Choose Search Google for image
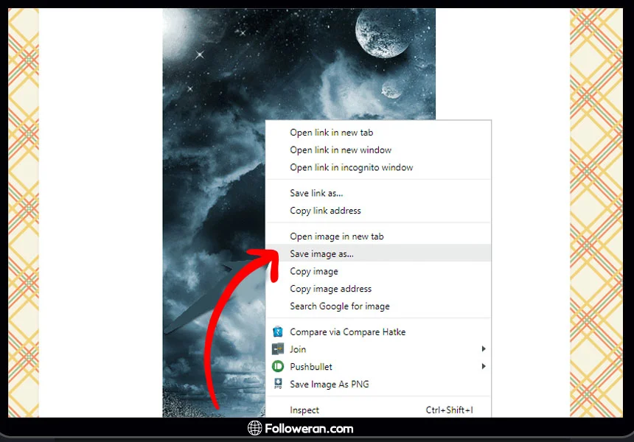634x442 pixels. 339,306
